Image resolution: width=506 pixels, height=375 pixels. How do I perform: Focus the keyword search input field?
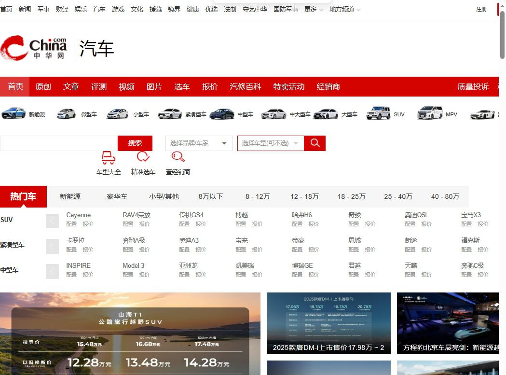[x=59, y=143]
